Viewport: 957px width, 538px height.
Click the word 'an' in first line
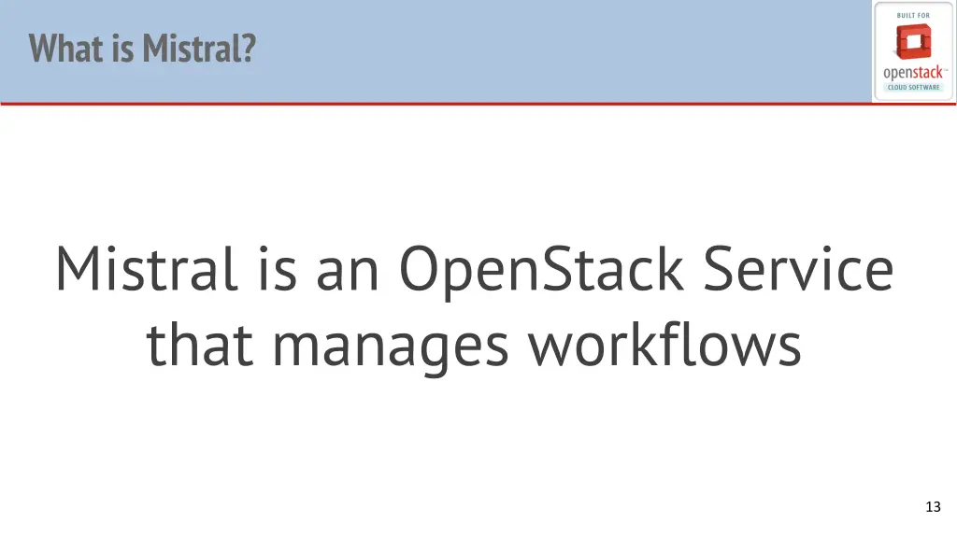(x=348, y=276)
